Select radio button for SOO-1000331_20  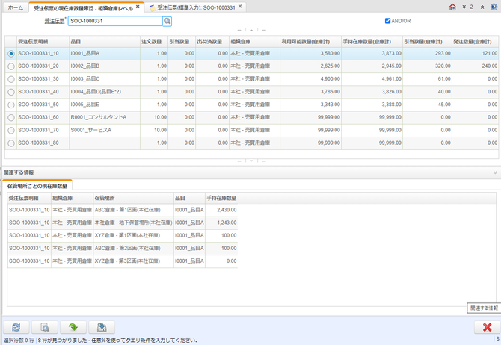point(11,66)
